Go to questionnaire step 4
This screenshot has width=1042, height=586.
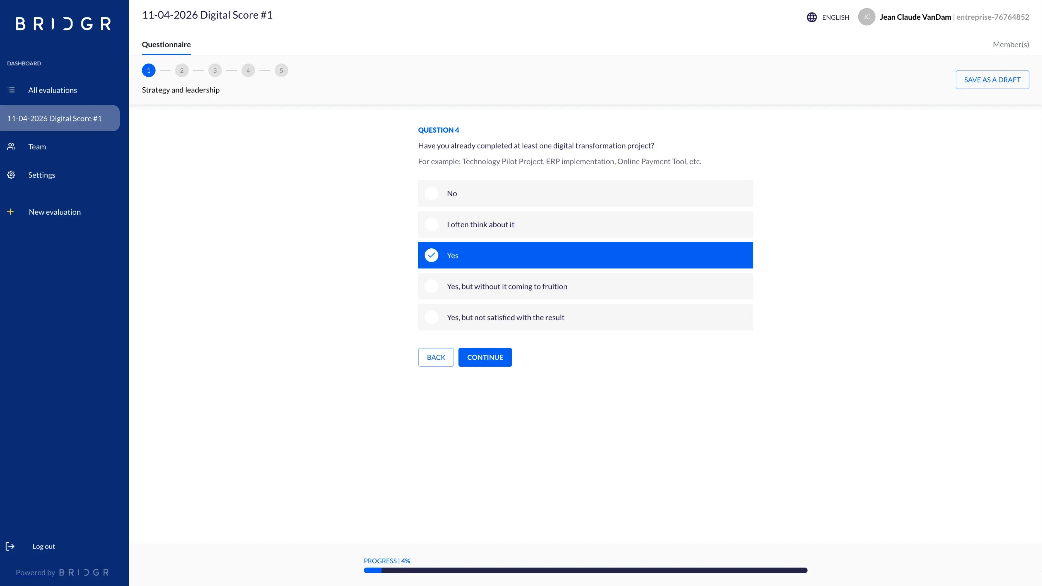coord(248,71)
